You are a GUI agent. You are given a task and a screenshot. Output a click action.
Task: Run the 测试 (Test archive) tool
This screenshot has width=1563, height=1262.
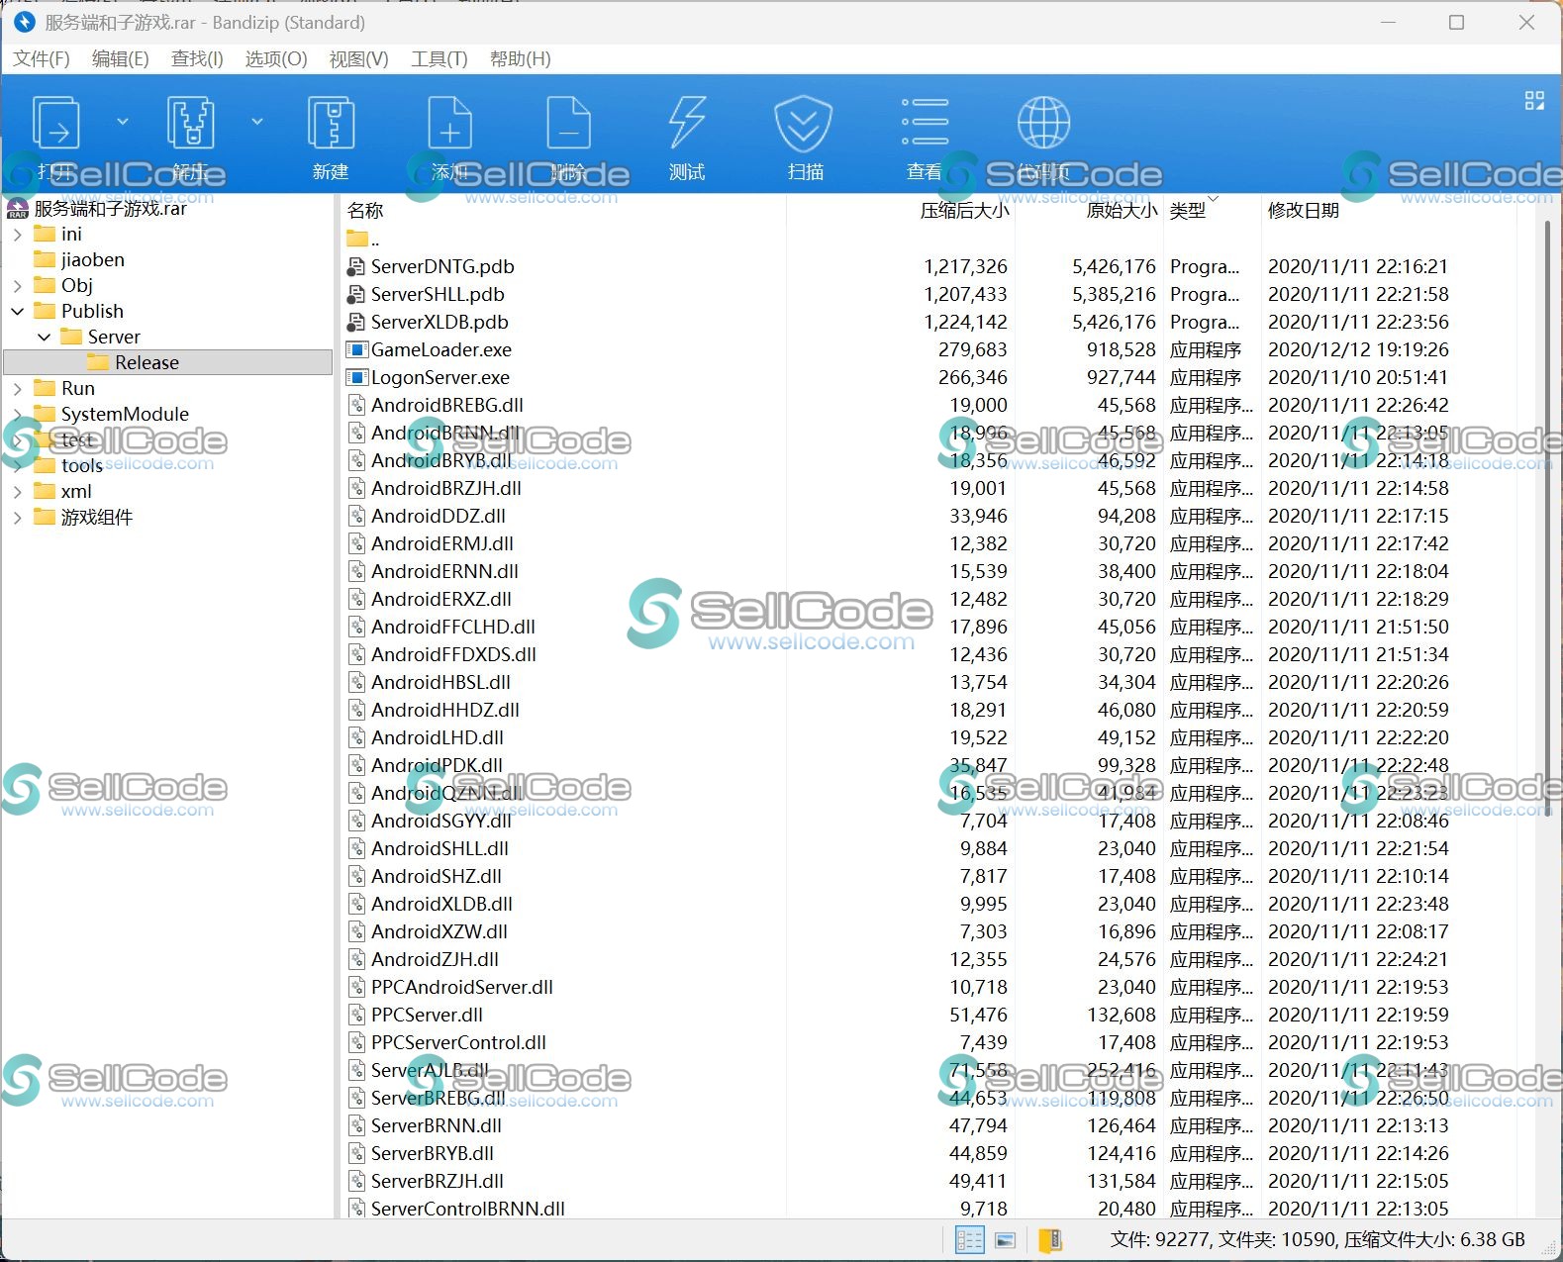click(687, 126)
